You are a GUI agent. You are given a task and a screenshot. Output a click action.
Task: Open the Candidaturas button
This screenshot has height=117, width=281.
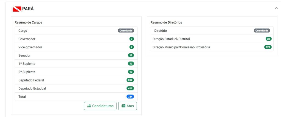100,106
